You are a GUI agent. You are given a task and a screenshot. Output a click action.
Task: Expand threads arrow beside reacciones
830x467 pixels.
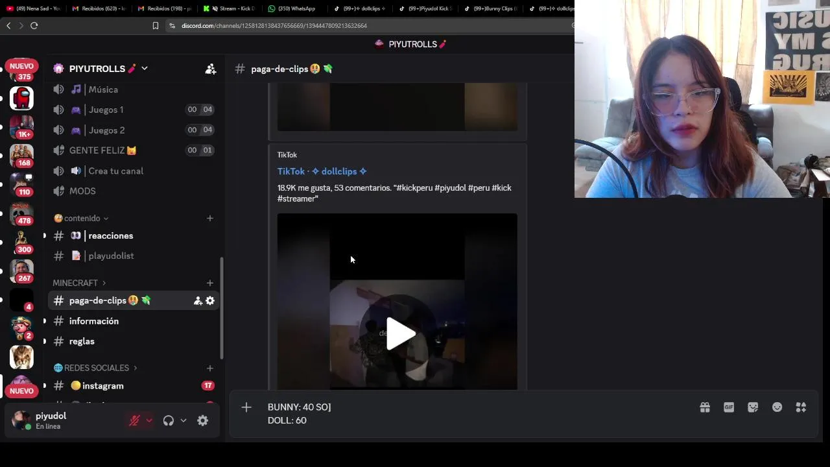(45, 235)
